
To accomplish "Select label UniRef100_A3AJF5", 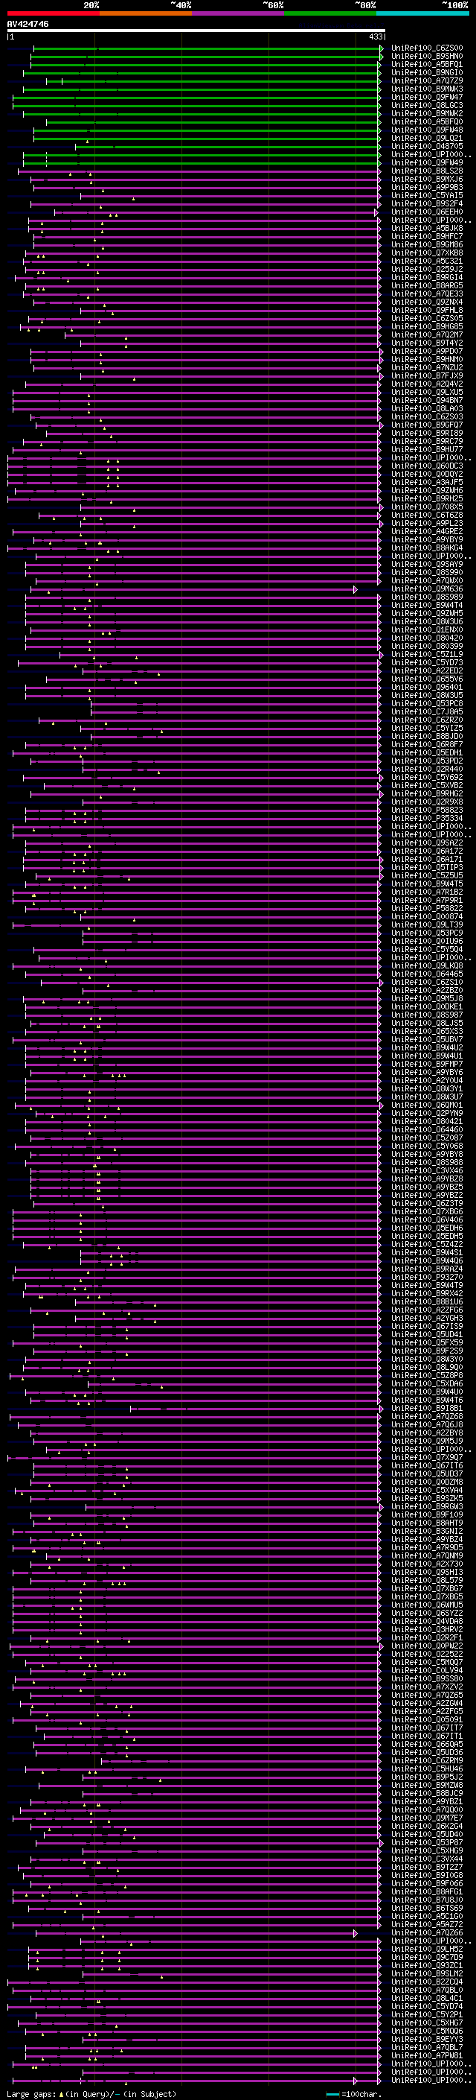I will (x=427, y=483).
